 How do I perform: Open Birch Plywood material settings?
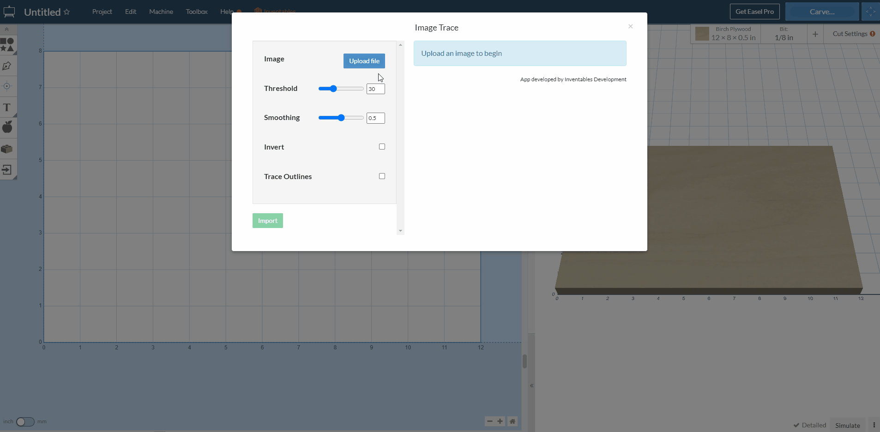tap(726, 34)
